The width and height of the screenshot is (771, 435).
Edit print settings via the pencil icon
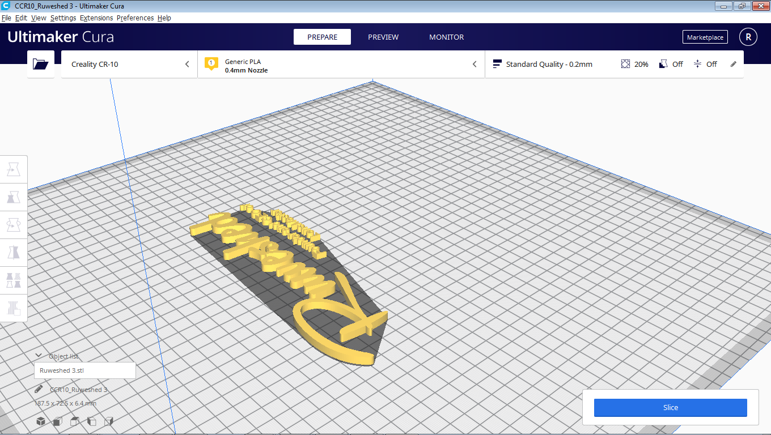(732, 64)
